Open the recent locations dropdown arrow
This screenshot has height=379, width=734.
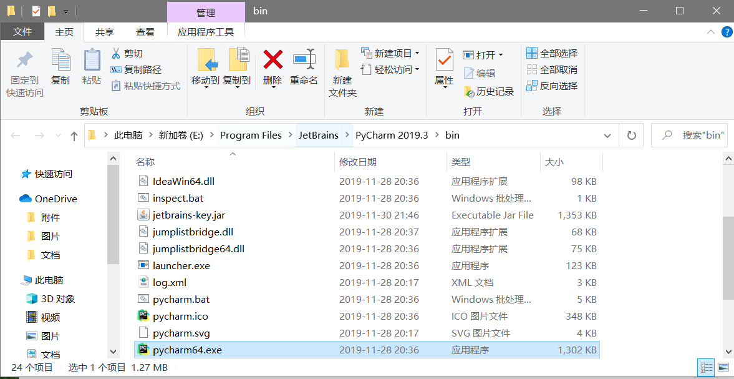(x=59, y=136)
